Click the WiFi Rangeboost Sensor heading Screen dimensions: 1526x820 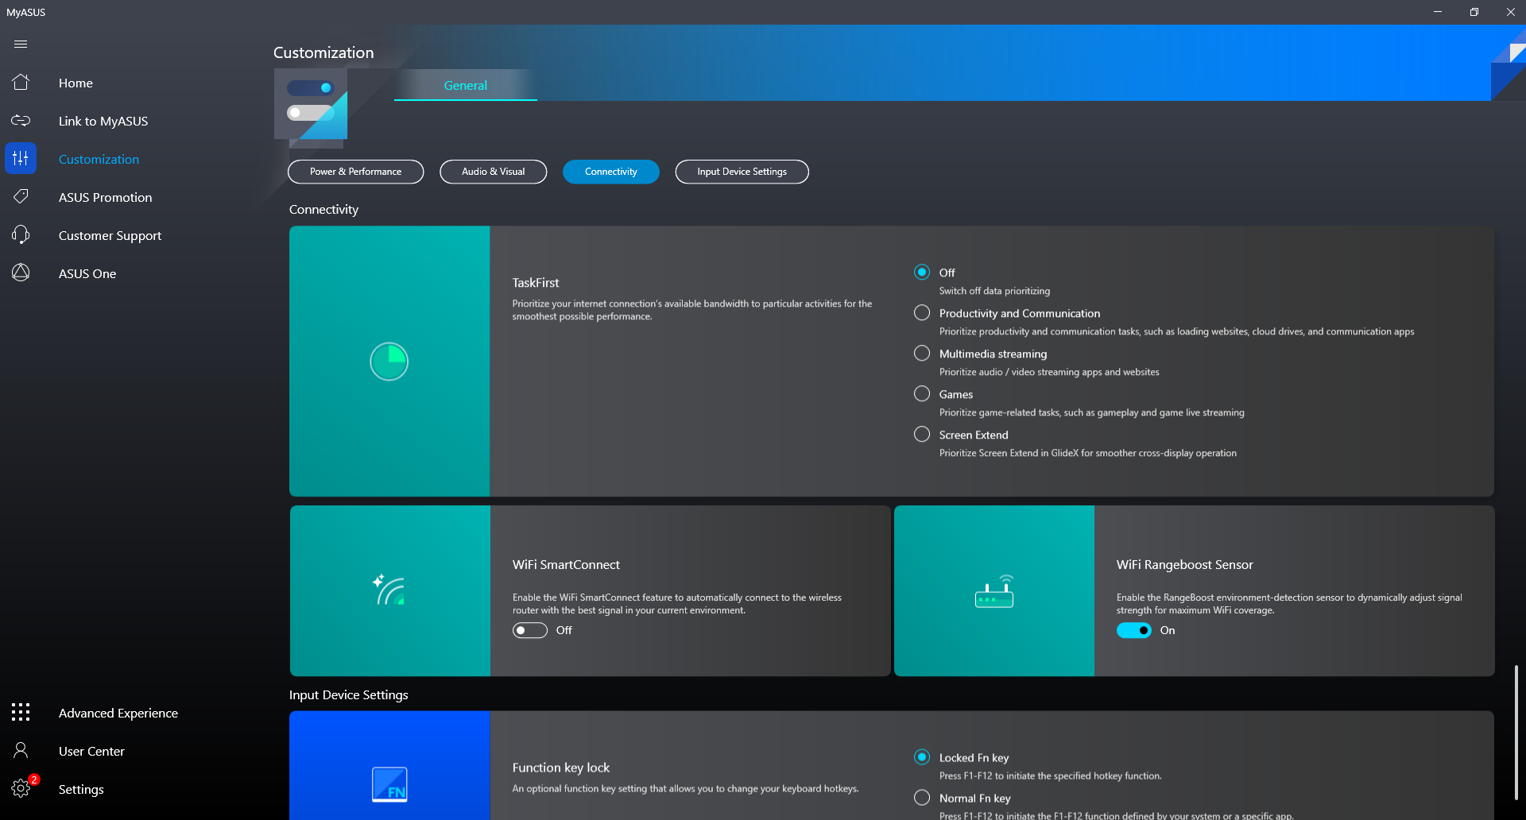point(1184,565)
